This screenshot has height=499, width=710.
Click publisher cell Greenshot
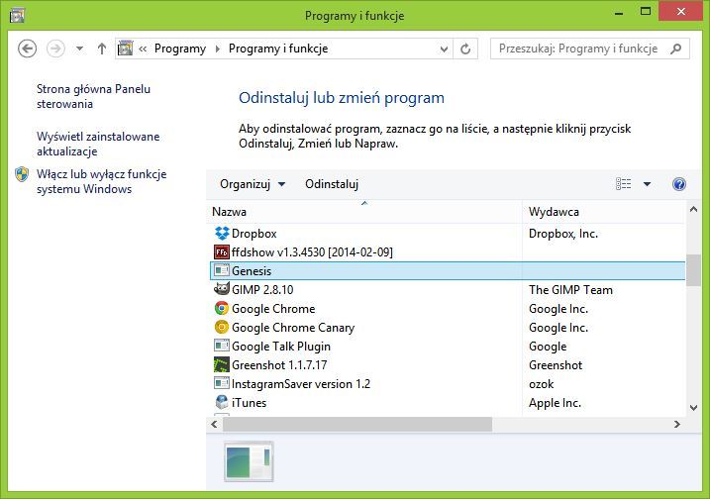pos(556,365)
